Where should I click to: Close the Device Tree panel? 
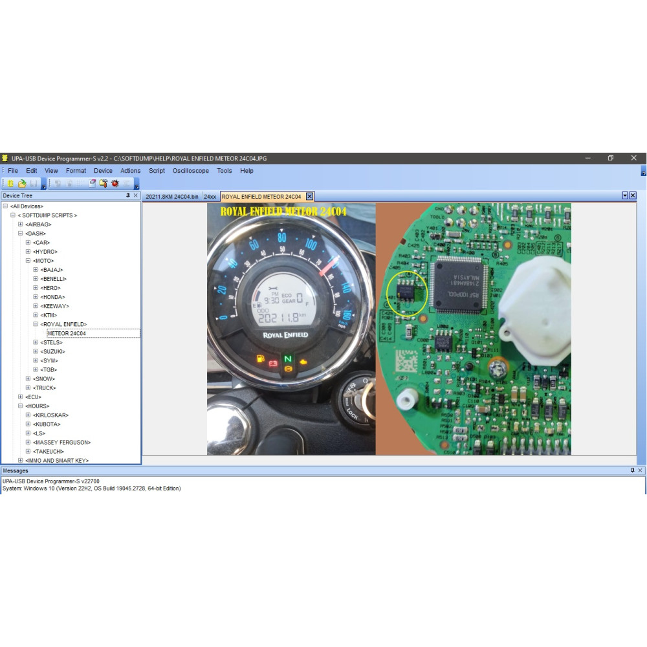coord(135,195)
